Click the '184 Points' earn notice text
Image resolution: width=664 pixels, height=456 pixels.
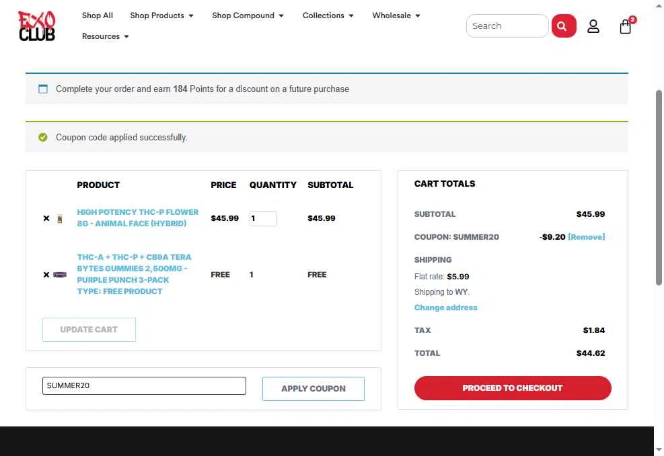coord(202,89)
